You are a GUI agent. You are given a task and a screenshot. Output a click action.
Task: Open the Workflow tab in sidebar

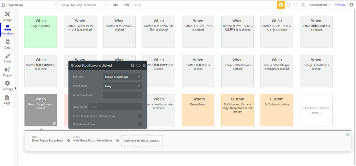(x=7, y=30)
